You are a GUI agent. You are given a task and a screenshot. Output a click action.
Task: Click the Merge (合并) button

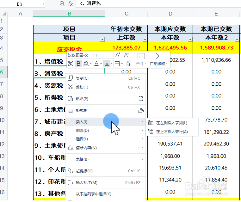[141, 59]
